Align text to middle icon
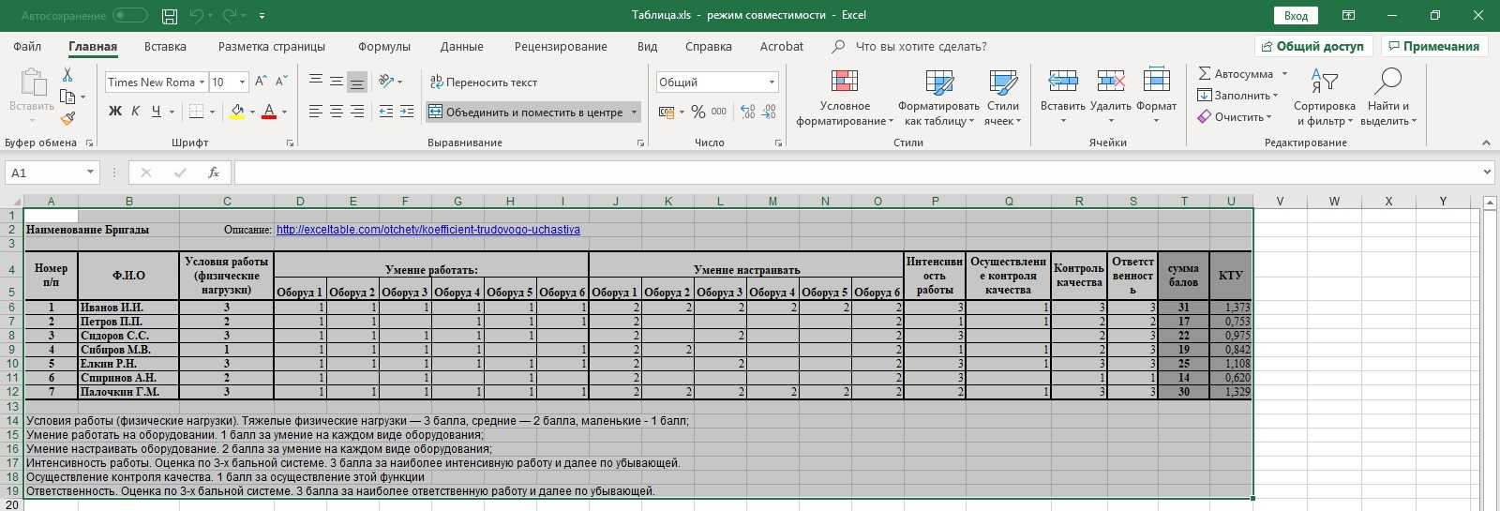 pyautogui.click(x=337, y=82)
